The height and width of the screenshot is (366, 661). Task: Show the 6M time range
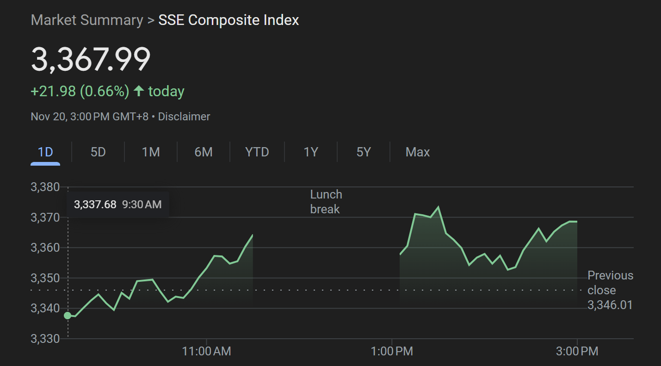click(204, 152)
